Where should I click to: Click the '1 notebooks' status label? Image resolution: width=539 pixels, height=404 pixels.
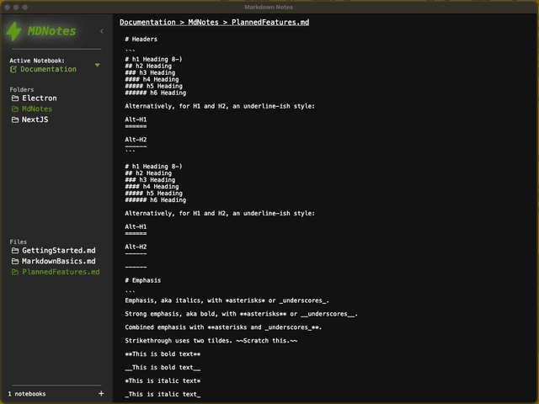point(27,393)
